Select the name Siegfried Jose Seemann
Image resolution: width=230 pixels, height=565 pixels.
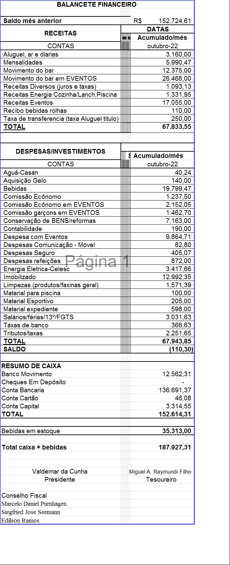tap(31, 512)
